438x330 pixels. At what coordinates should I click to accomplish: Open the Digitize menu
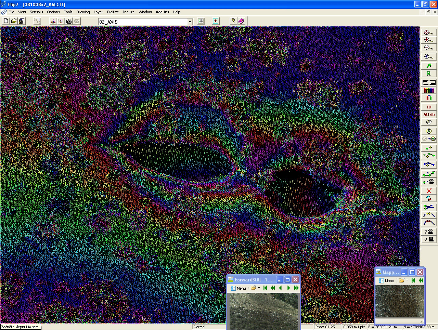(113, 12)
